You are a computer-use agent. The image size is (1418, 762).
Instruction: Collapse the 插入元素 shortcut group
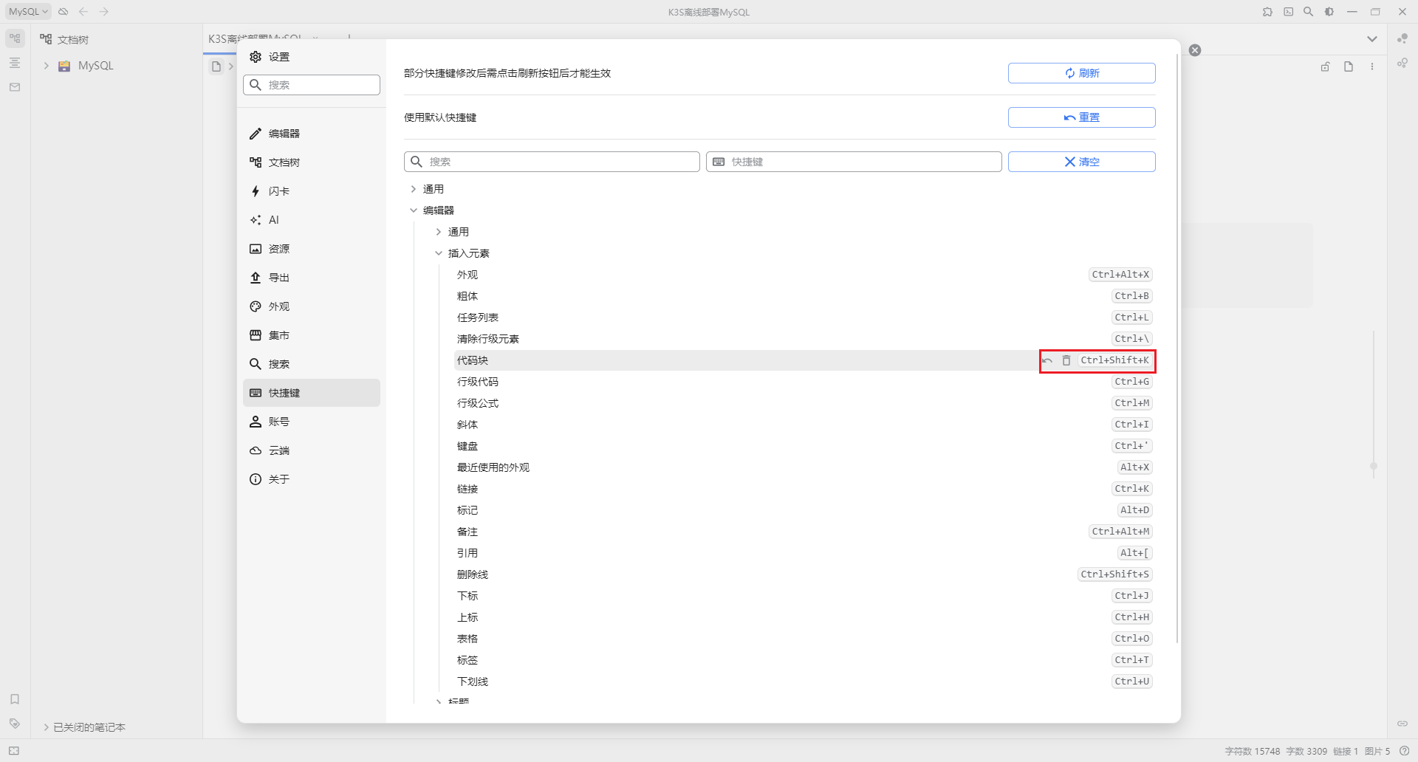point(439,253)
